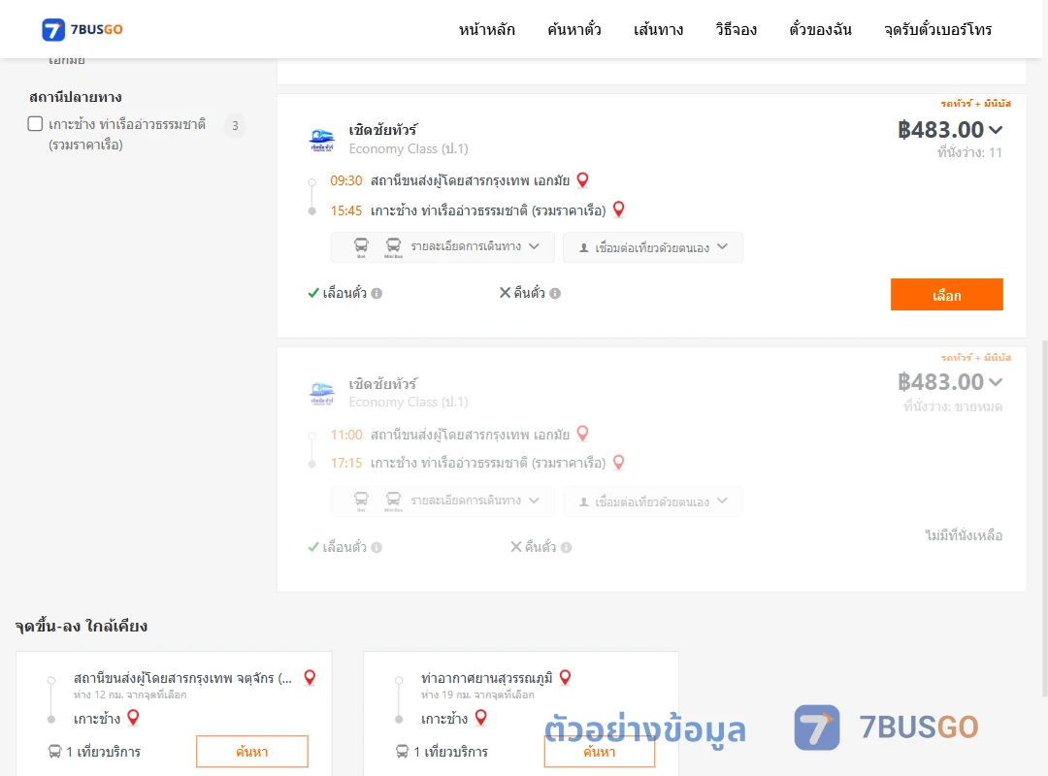The width and height of the screenshot is (1048, 776).
Task: Click จุดขึ้น-ลง ใกล้เคียง heading
Action: tap(82, 627)
